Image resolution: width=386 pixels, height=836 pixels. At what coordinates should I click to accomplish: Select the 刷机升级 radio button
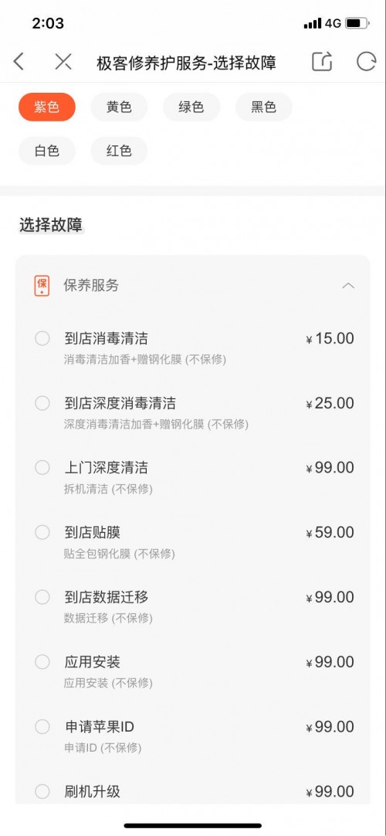pos(42,791)
